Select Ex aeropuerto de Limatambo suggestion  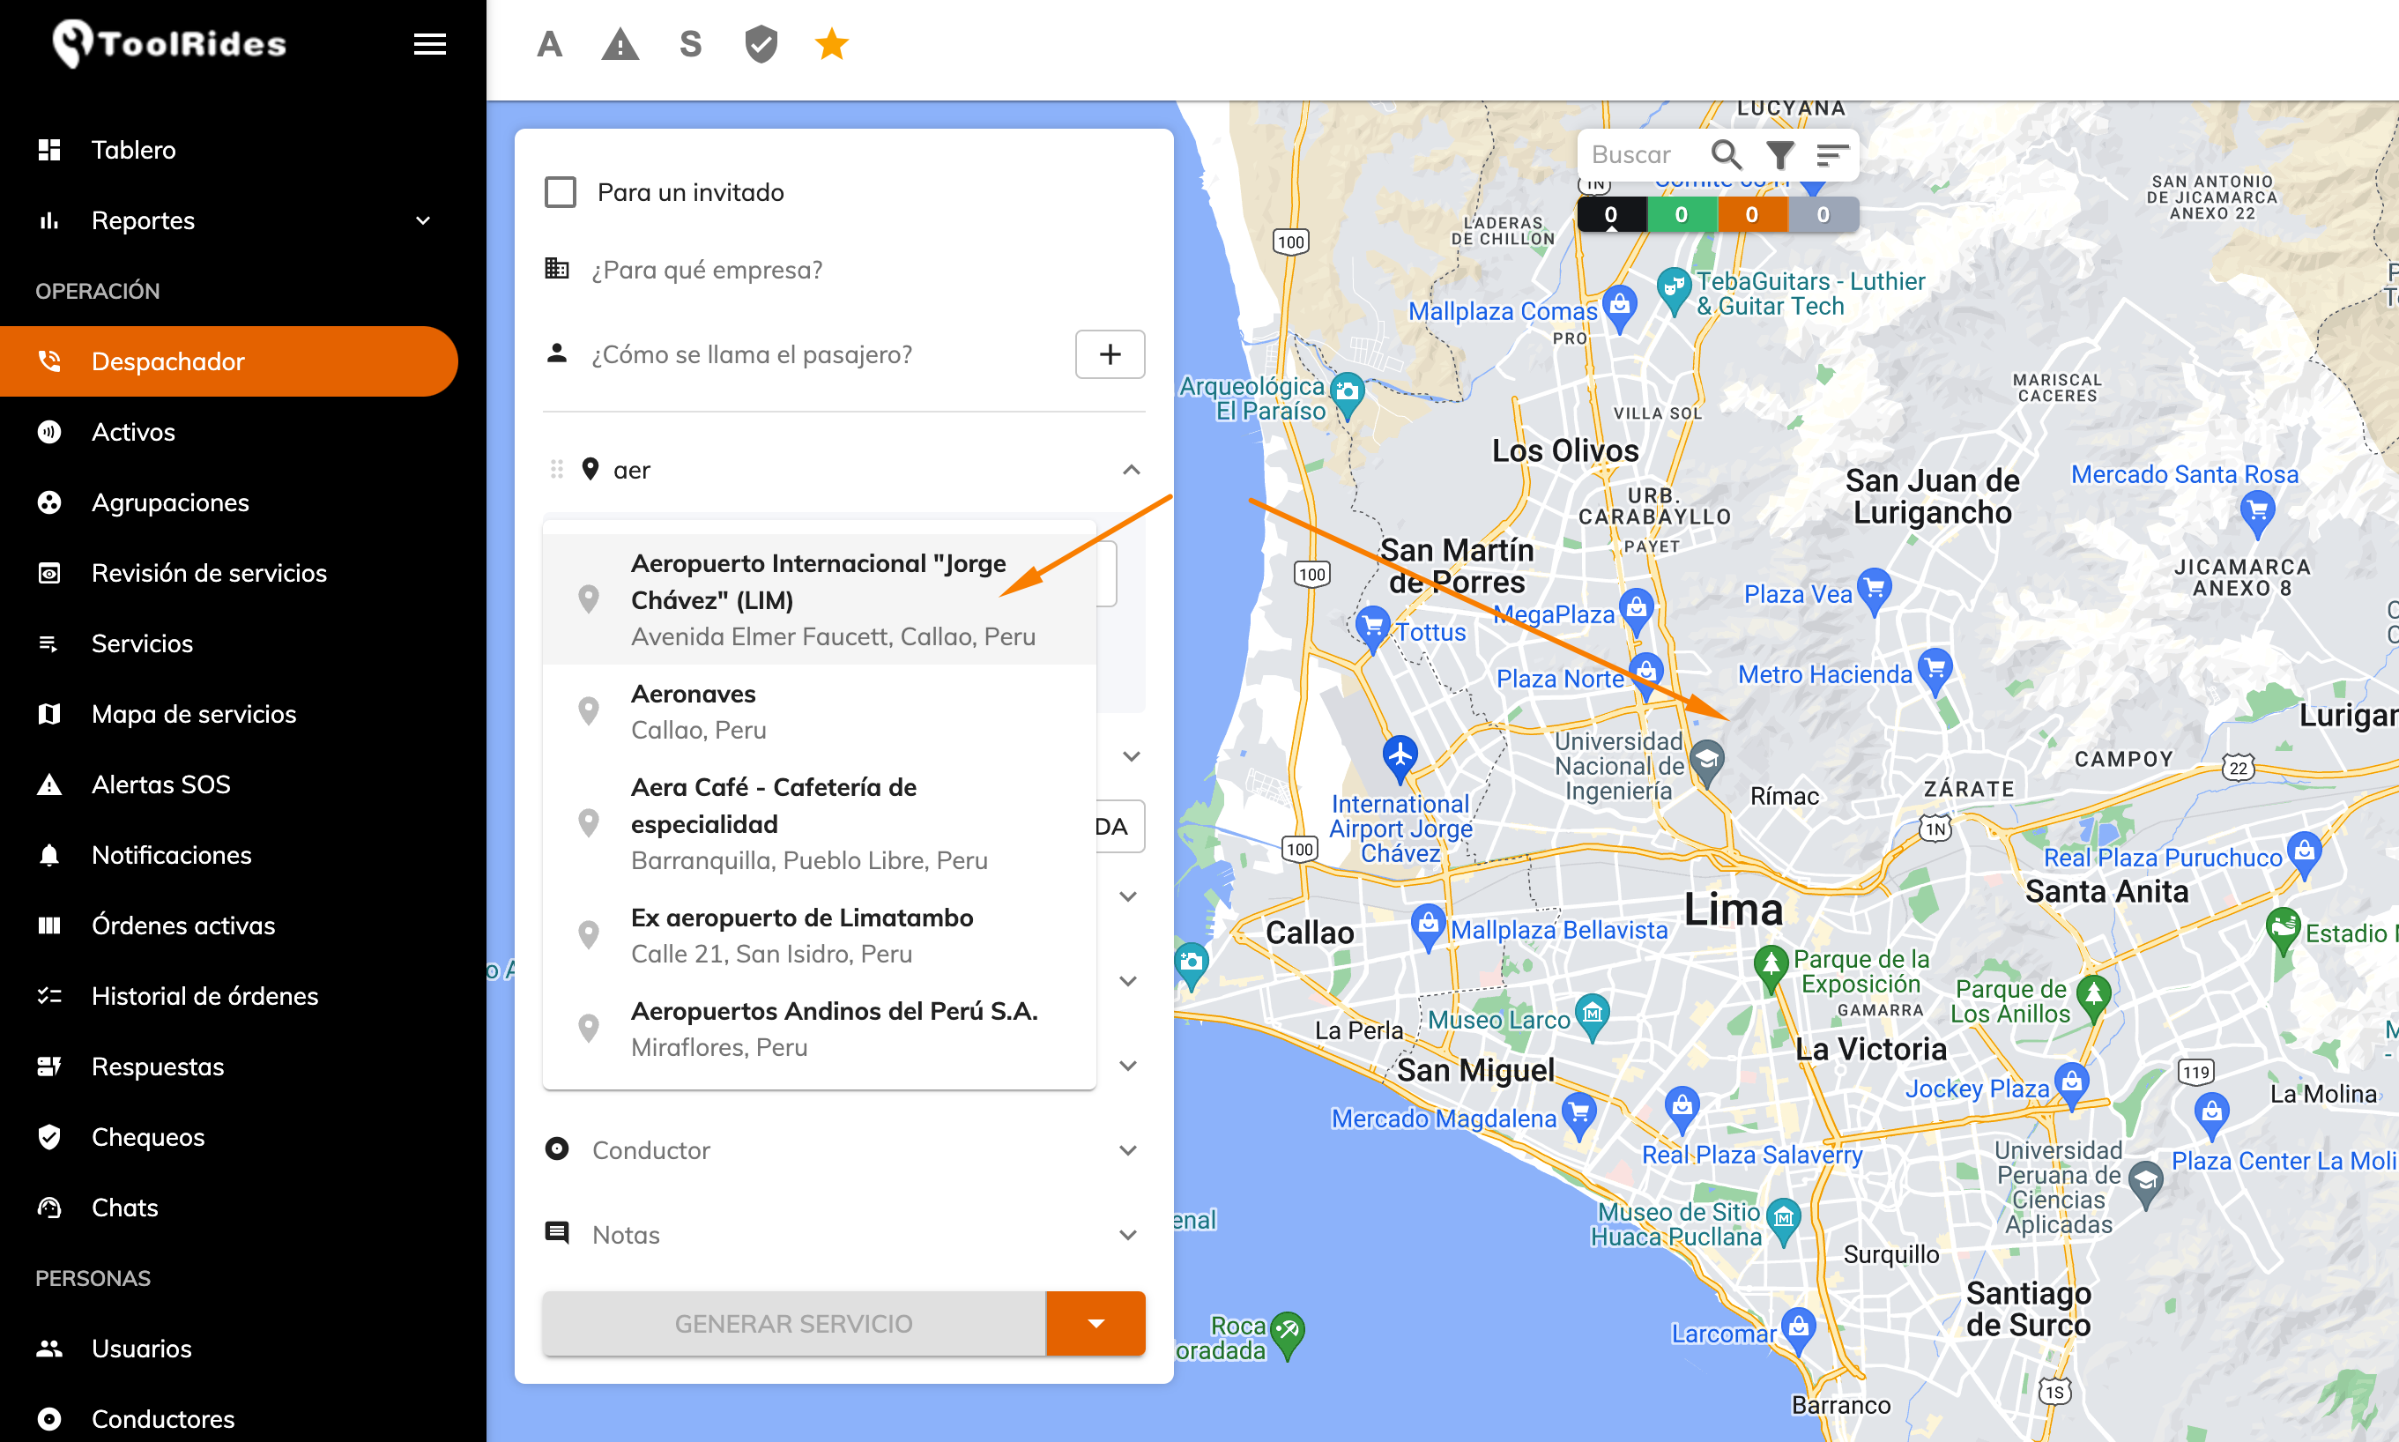pyautogui.click(x=819, y=935)
